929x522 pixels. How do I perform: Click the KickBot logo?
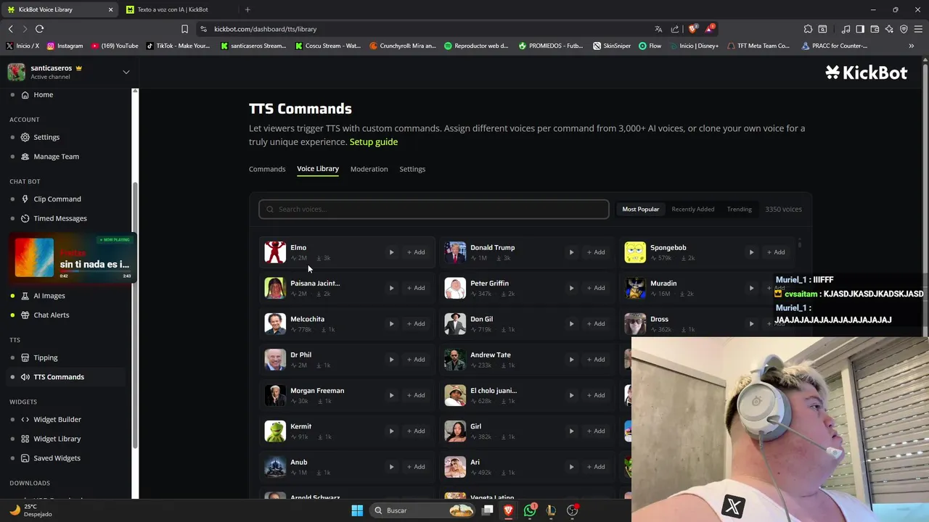click(x=866, y=72)
